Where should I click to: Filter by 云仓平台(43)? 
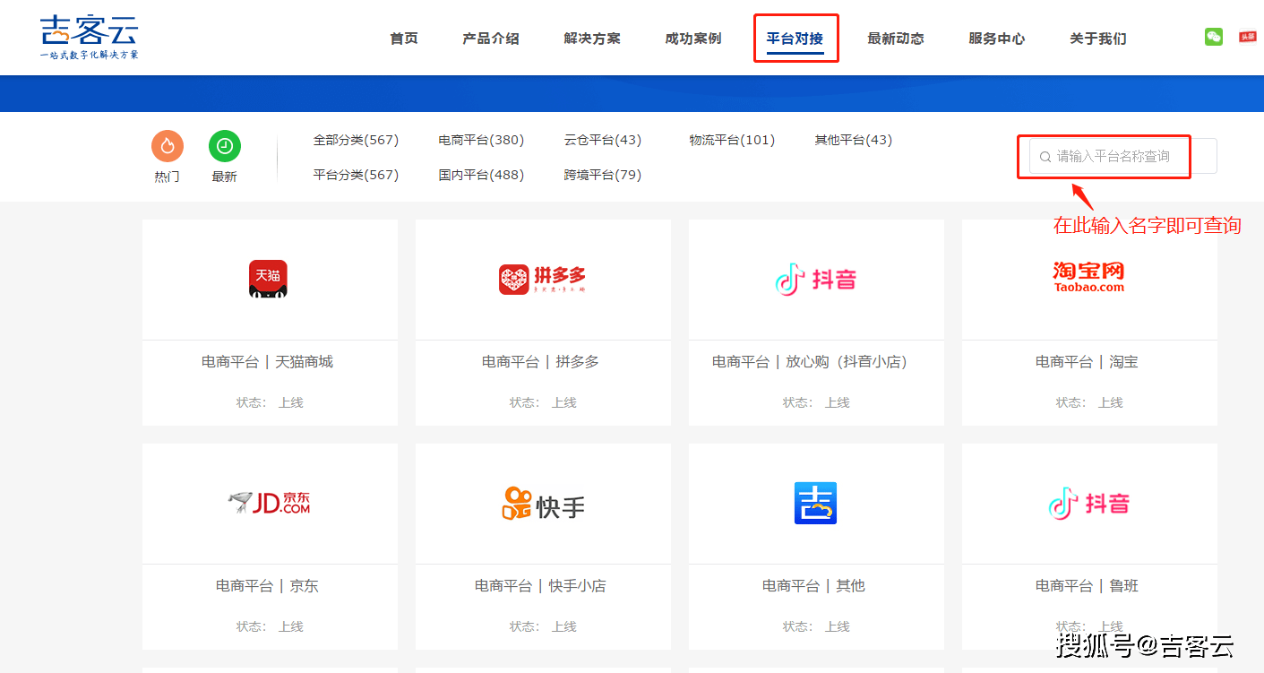point(603,140)
